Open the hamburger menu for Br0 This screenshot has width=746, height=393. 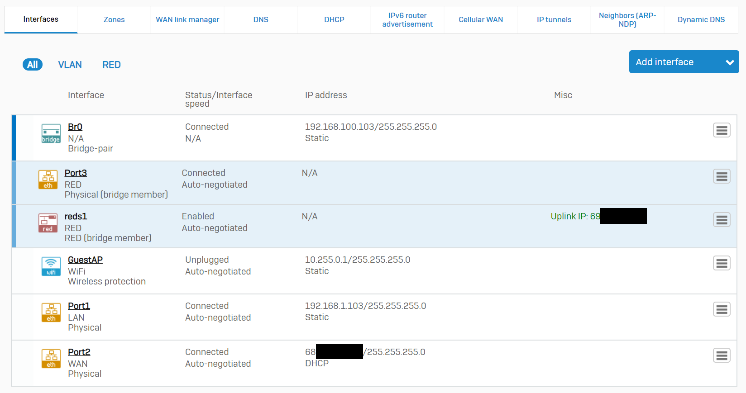pyautogui.click(x=722, y=130)
